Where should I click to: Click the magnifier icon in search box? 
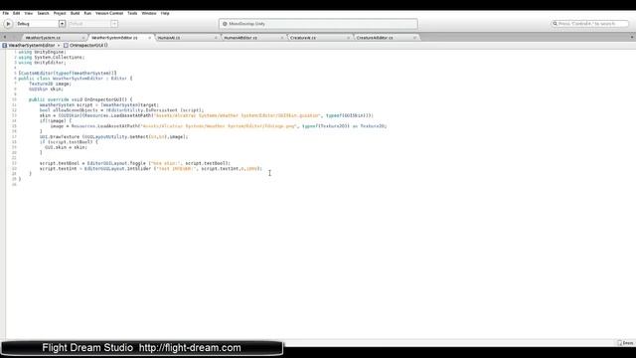tap(555, 24)
